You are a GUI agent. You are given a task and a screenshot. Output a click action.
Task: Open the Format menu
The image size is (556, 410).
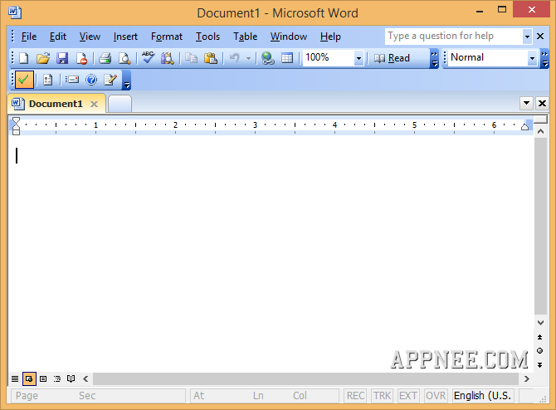tap(167, 37)
